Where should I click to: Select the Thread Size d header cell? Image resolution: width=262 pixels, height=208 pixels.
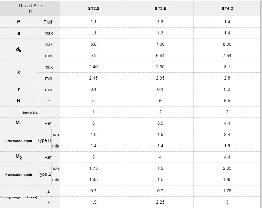(x=30, y=8)
